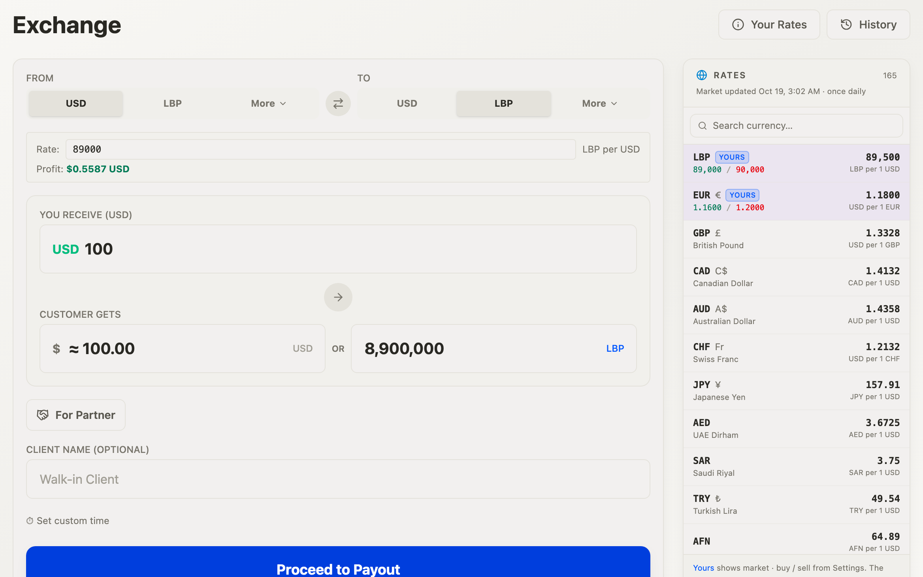Click the Set custom time link
Viewport: 923px width, 577px height.
[68, 521]
